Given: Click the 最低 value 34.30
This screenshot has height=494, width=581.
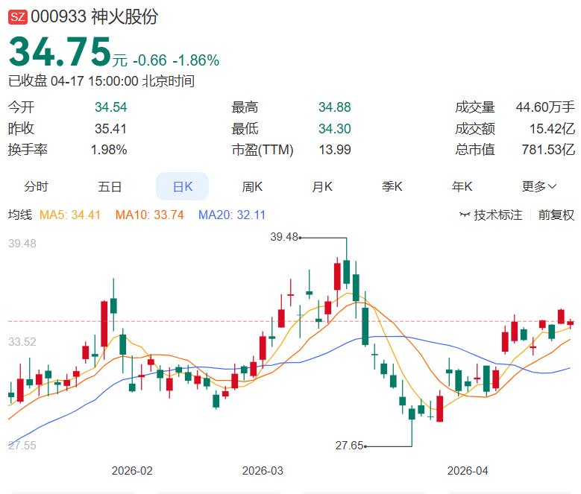Looking at the screenshot, I should (335, 129).
